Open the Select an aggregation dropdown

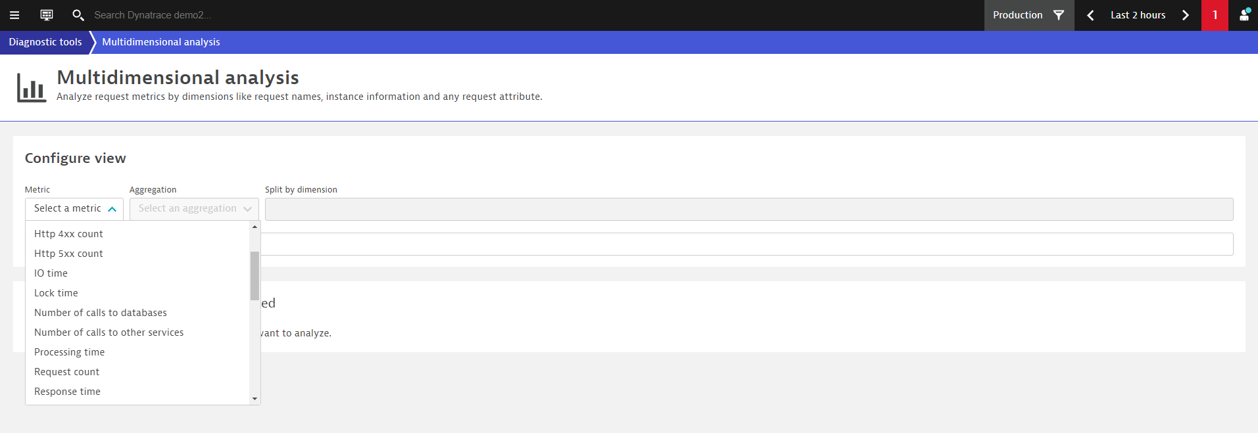(x=194, y=209)
